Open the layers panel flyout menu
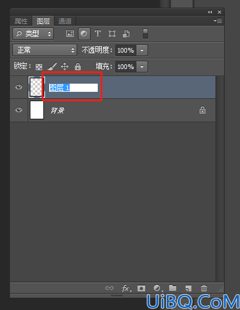240x310 pixels. point(218,20)
